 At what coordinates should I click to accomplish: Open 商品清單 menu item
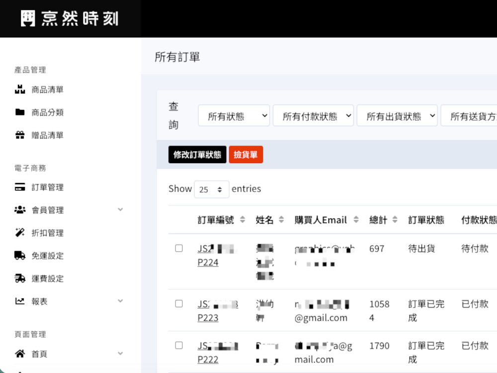click(x=48, y=90)
